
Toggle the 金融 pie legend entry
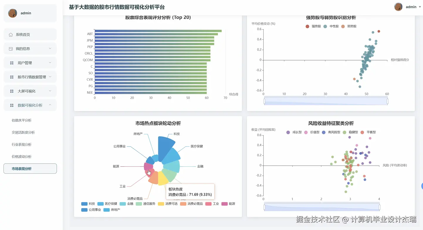(126, 204)
